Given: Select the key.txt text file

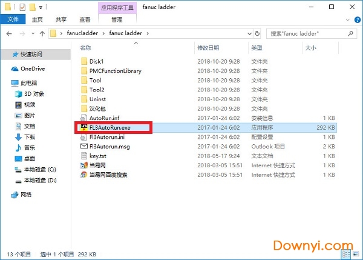Looking at the screenshot, I should 97,156.
